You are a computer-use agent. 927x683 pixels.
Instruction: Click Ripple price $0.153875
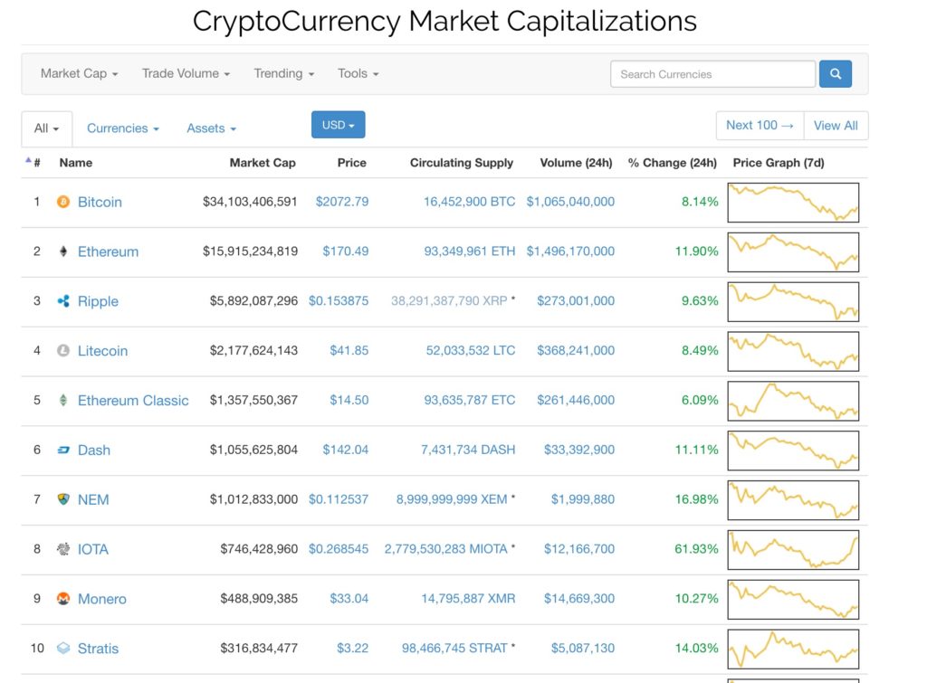(339, 300)
